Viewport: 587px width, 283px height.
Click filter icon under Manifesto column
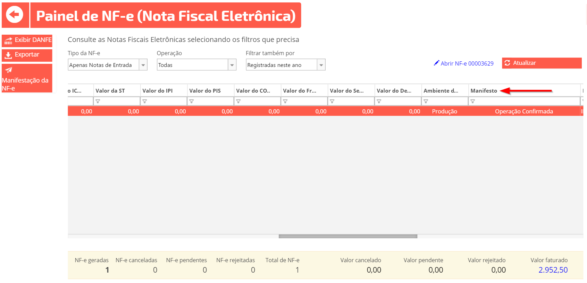click(472, 101)
